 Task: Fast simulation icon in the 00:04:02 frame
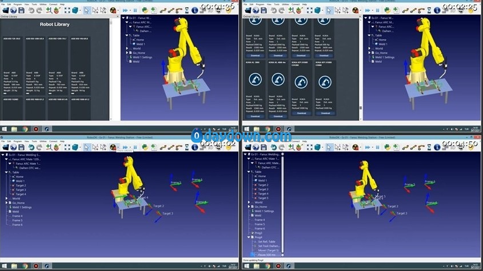(x=125, y=147)
